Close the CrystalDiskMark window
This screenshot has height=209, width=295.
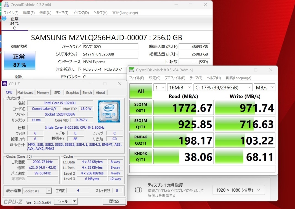270,70
